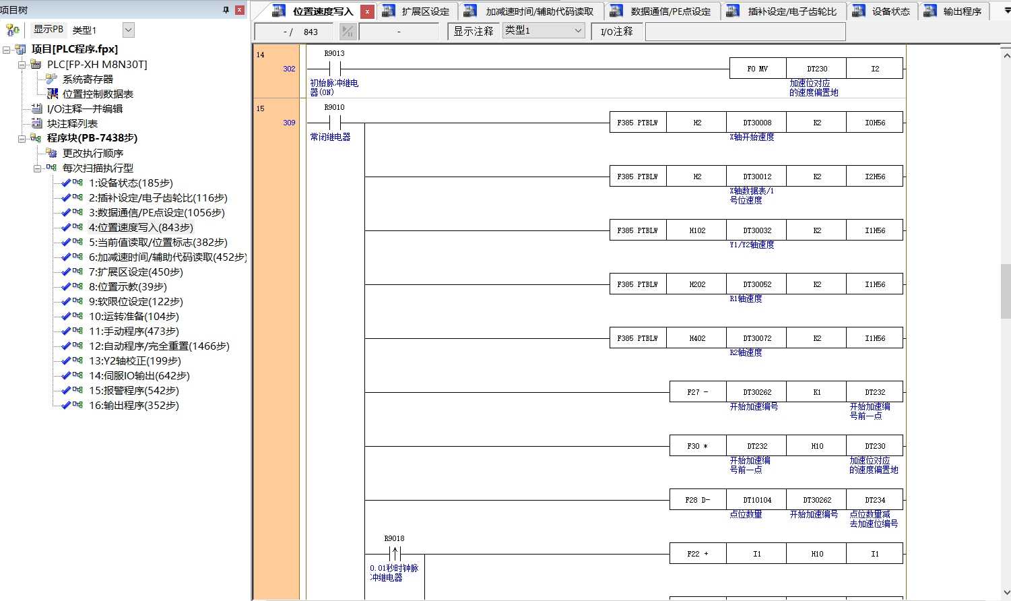The height and width of the screenshot is (601, 1011).
Task: Click the scroll down arrow of ladder editor
Action: (1005, 594)
